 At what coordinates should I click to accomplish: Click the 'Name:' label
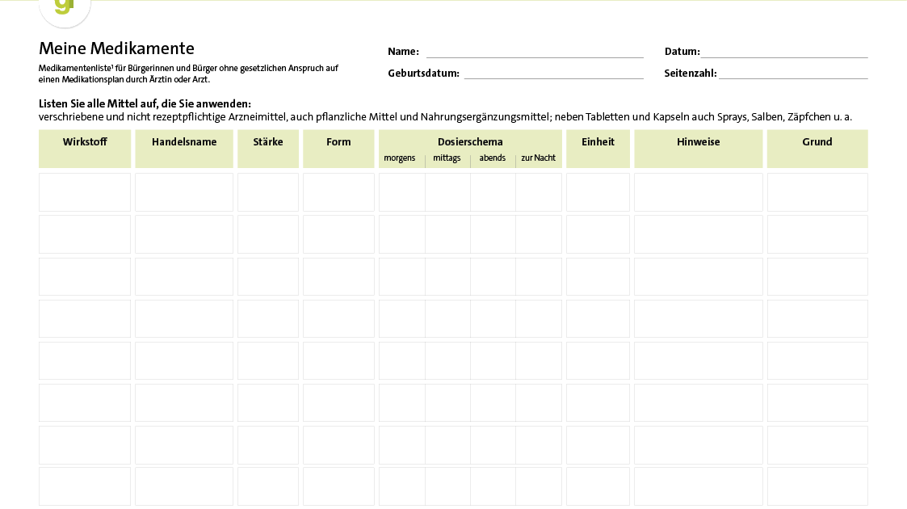[403, 52]
